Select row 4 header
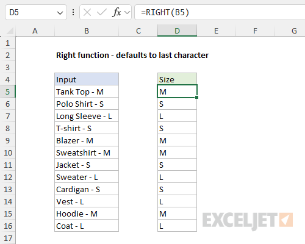This screenshot has height=244, width=305. point(8,79)
